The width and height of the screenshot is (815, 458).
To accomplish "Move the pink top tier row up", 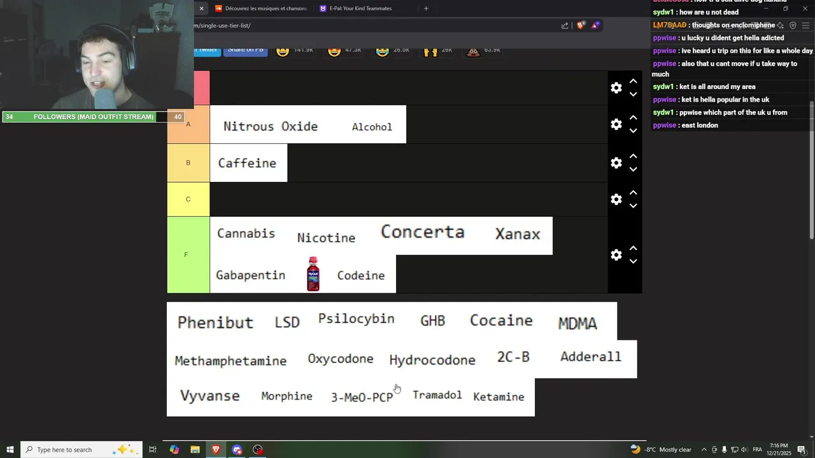I will coord(633,81).
